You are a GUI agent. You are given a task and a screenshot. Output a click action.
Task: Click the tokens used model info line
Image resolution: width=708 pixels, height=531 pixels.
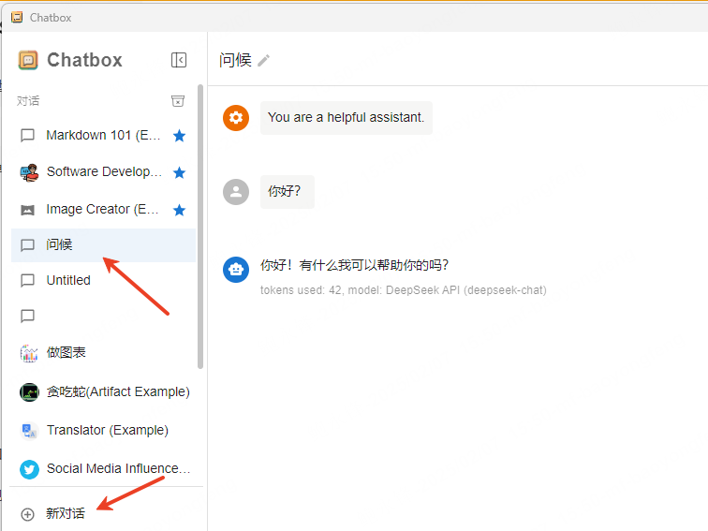(404, 290)
